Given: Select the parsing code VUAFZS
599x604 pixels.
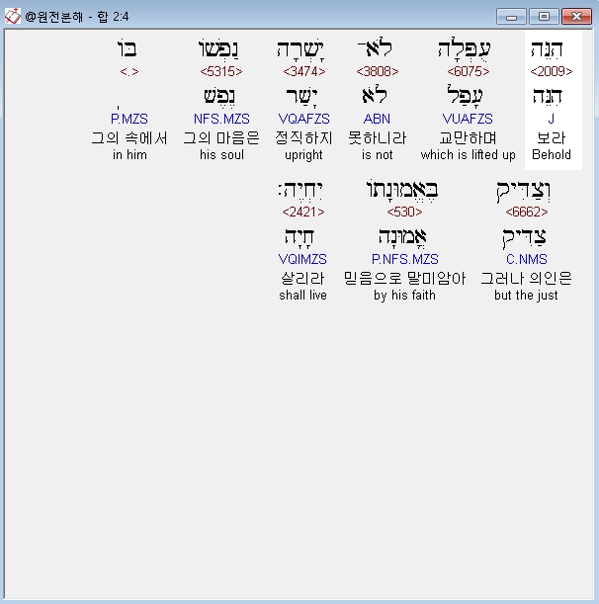Looking at the screenshot, I should (468, 119).
